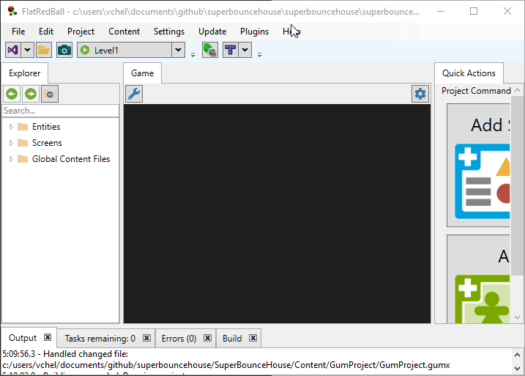The height and width of the screenshot is (376, 525).
Task: Select the Entities folder
Action: click(x=39, y=127)
